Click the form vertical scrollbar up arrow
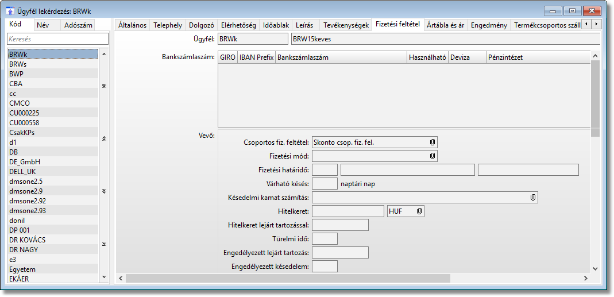This screenshot has width=614, height=297. coord(595,56)
